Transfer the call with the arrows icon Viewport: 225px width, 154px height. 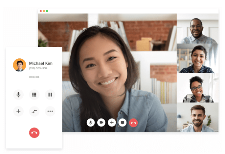34,111
